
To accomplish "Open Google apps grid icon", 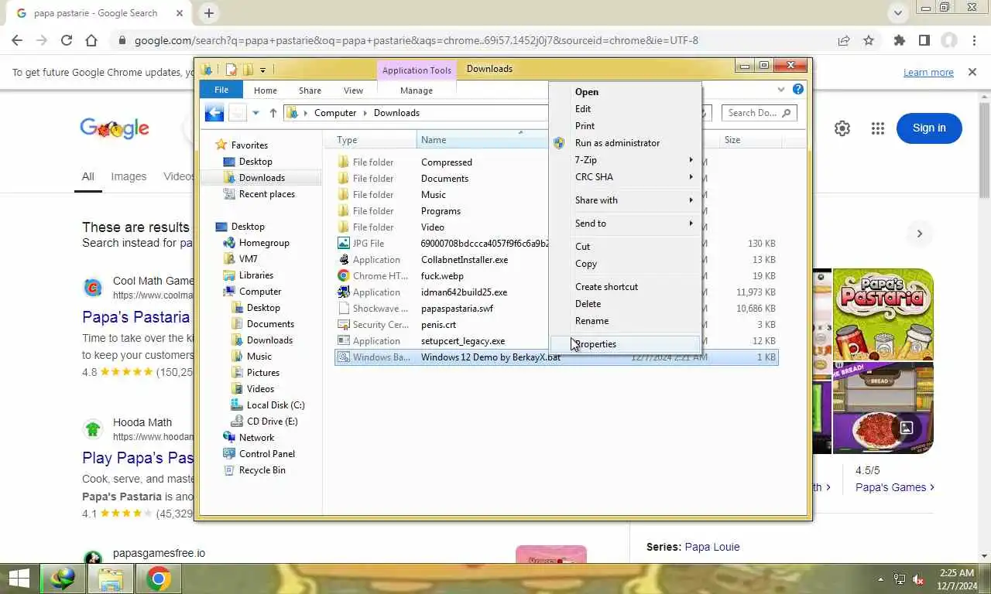I will (877, 128).
